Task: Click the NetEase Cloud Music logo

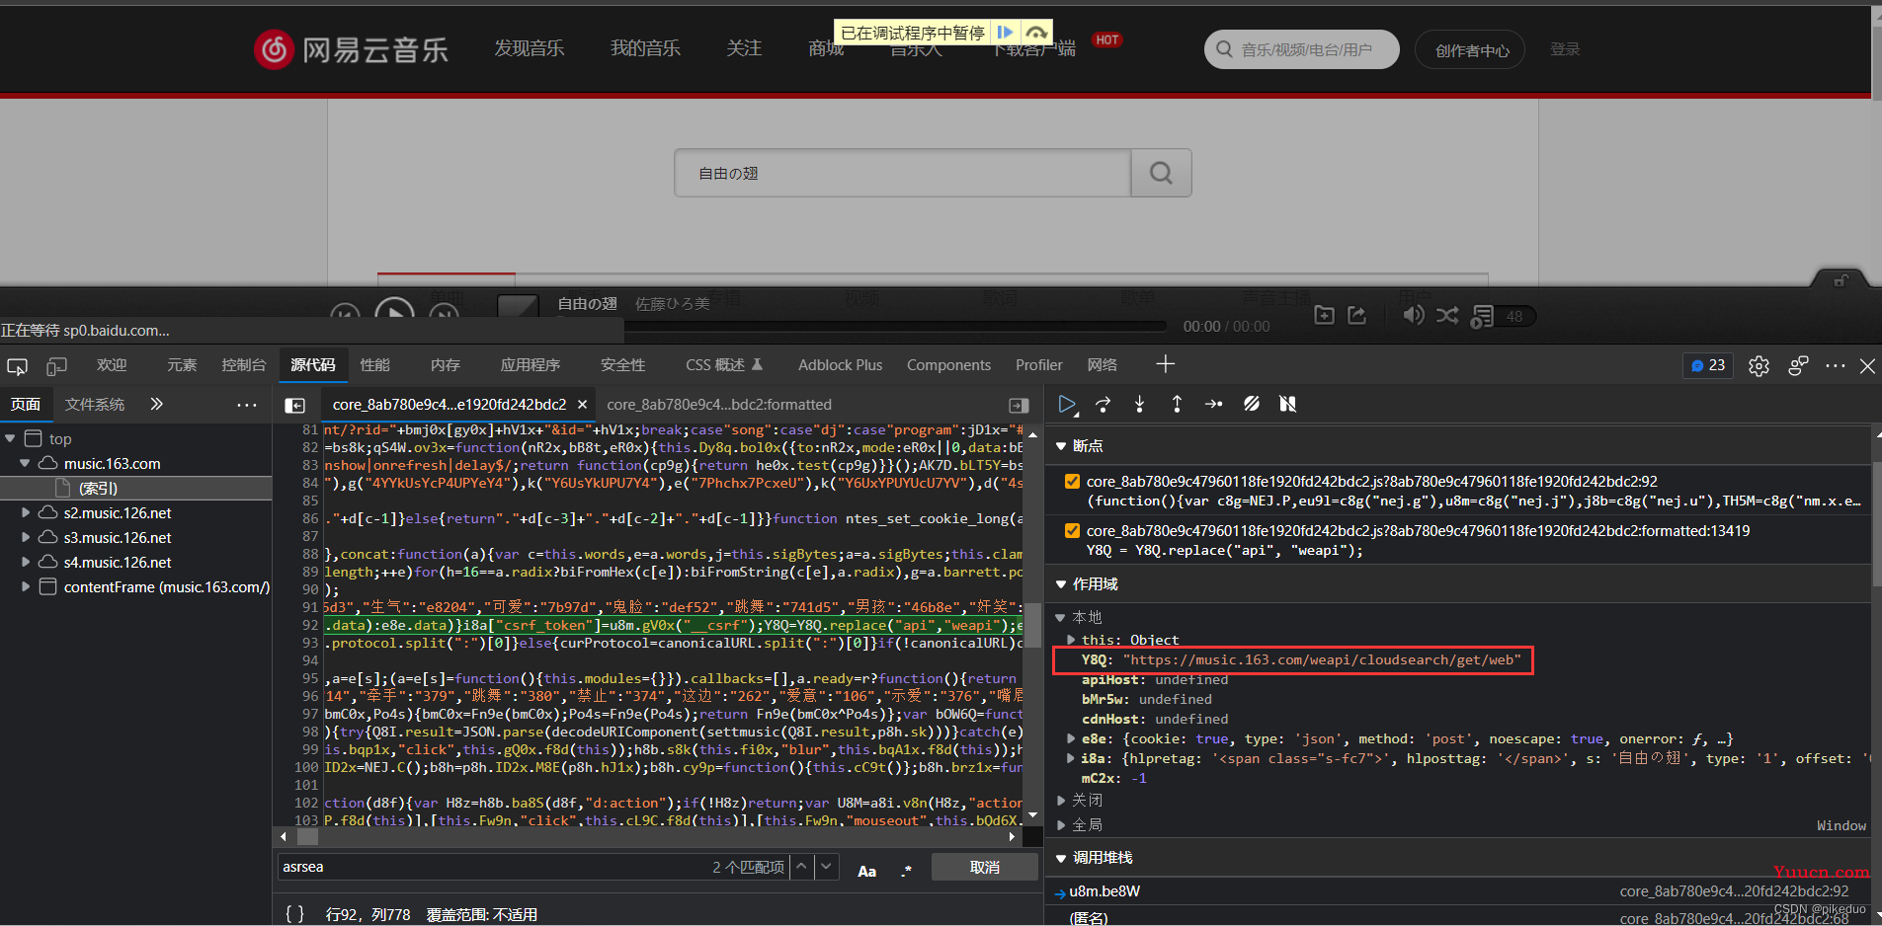Action: (351, 49)
